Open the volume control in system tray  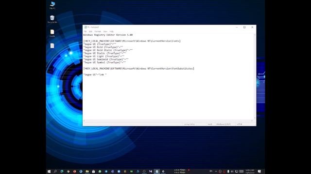(232, 172)
